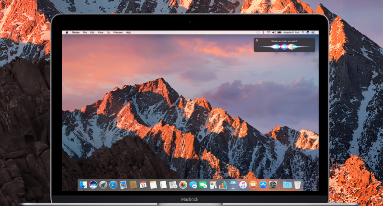Check the battery status icon
The height and width of the screenshot is (206, 383).
[280, 32]
